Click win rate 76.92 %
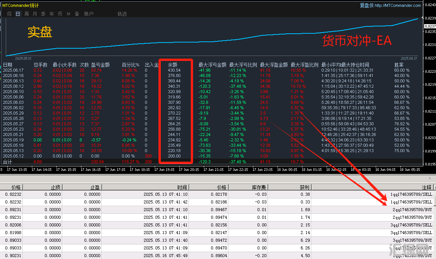Screen dimensions: 436x259 402,124
